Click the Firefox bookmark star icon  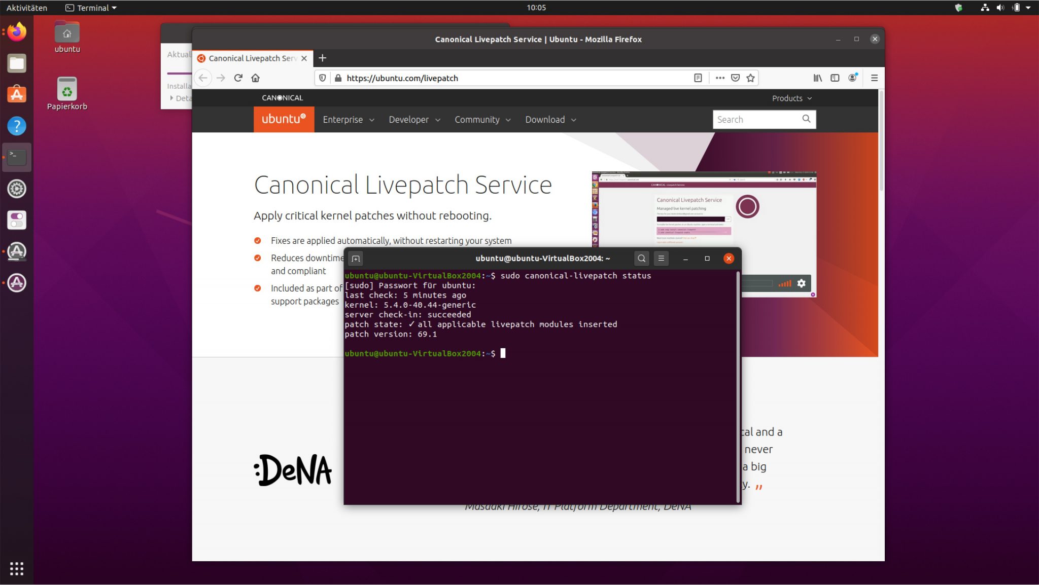click(751, 78)
